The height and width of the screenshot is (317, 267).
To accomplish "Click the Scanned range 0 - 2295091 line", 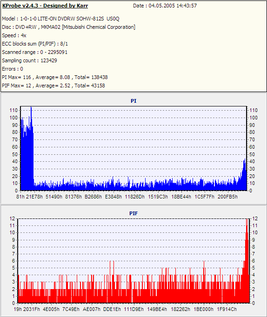I will pos(34,52).
